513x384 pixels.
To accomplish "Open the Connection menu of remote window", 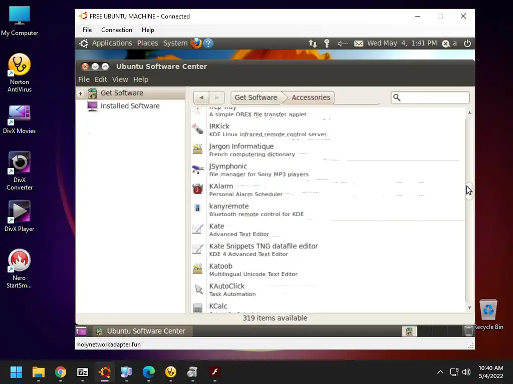I will point(116,29).
